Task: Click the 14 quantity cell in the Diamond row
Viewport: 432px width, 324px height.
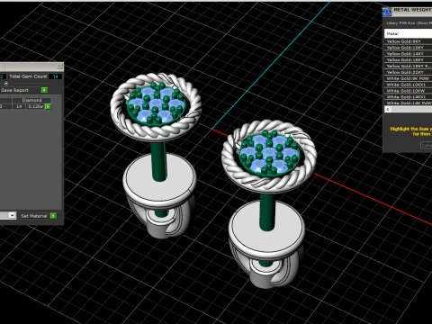Action: [19, 106]
